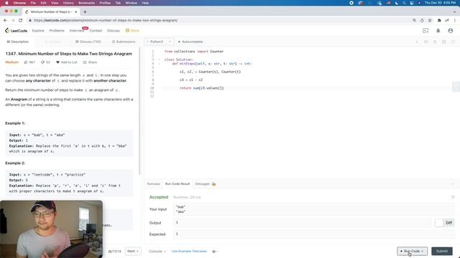
Task: Open editor settings icon
Action: (444, 42)
